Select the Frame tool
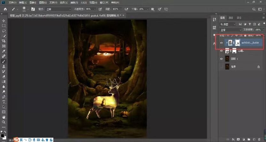Screen dimensions: 266x142 pos(4,46)
